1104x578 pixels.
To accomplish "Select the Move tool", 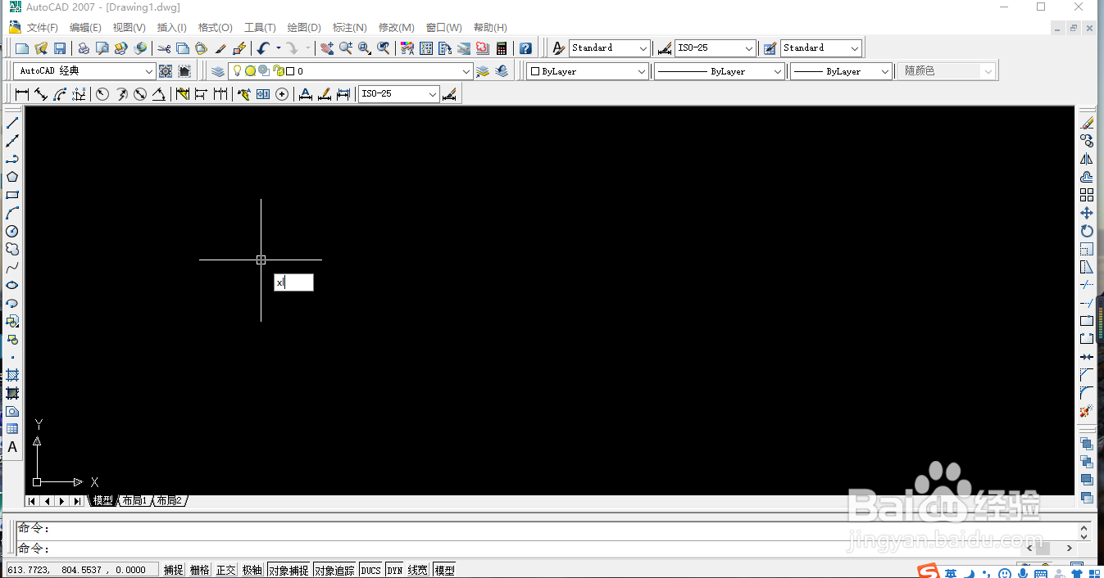I will (x=1087, y=213).
